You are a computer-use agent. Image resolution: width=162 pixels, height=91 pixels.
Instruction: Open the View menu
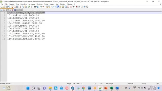coord(17,4)
